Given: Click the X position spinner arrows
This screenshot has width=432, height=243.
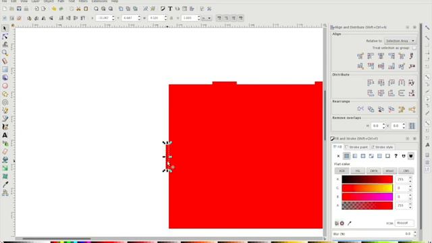Looking at the screenshot, I should [x=113, y=18].
